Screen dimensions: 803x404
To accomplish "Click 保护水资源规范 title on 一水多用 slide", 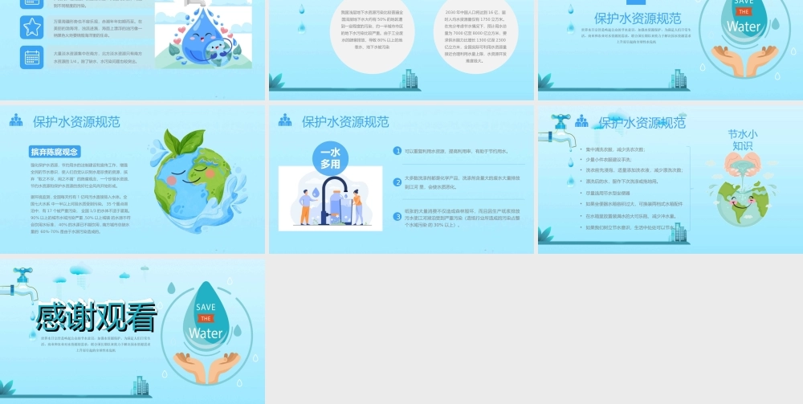I will [345, 122].
